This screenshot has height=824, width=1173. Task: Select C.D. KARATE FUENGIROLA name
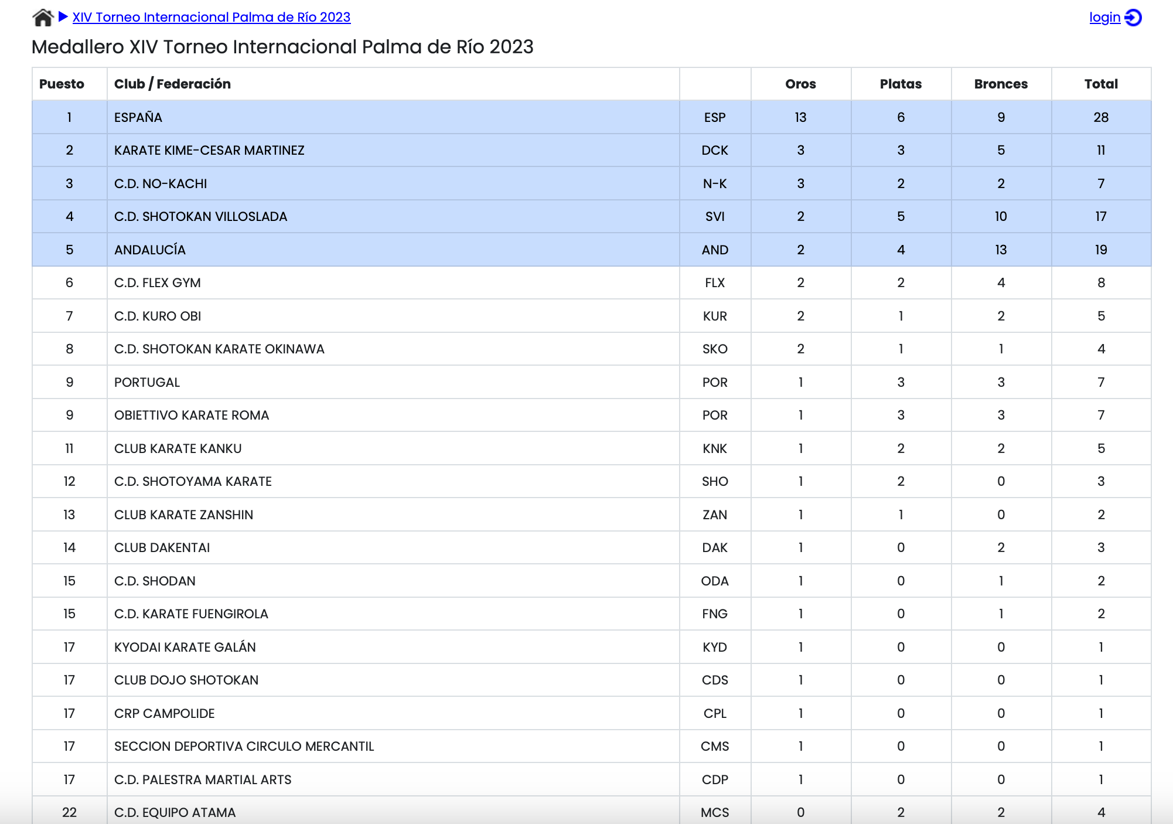click(191, 614)
